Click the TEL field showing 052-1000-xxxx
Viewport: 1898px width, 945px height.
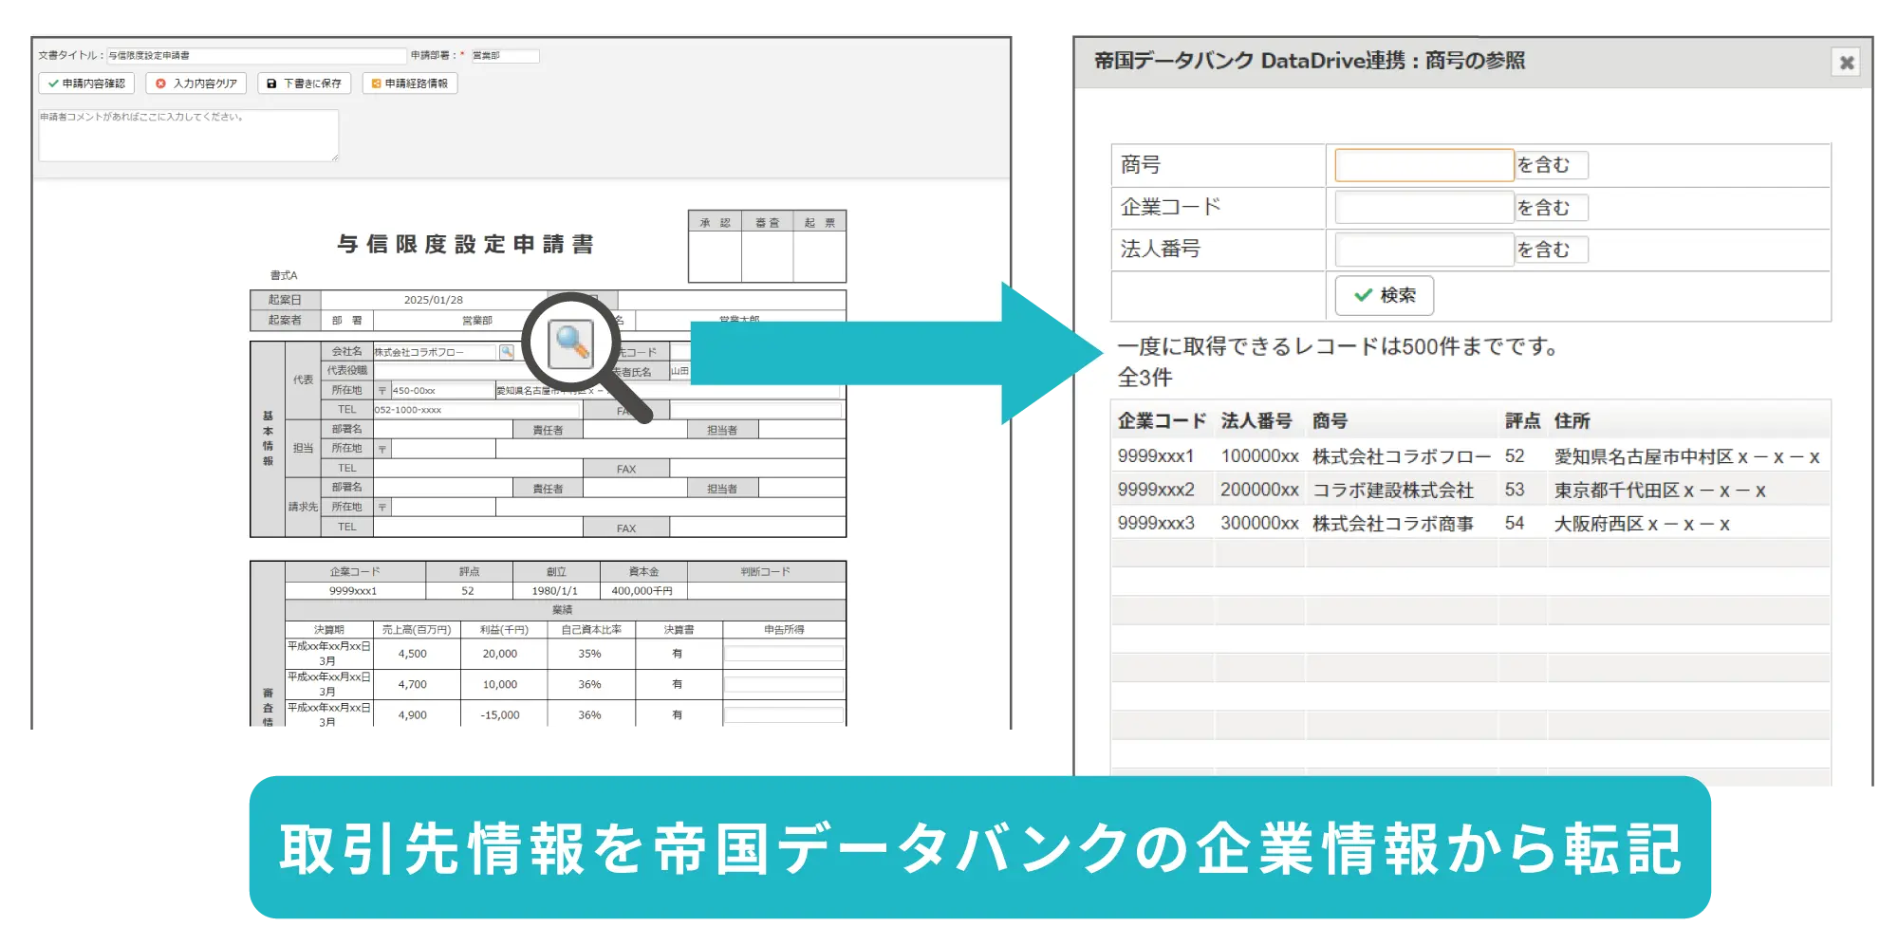pyautogui.click(x=476, y=410)
